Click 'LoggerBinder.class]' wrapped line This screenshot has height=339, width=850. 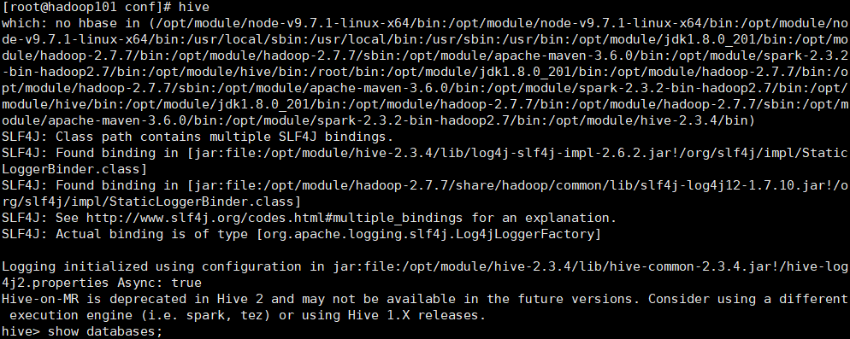[74, 169]
